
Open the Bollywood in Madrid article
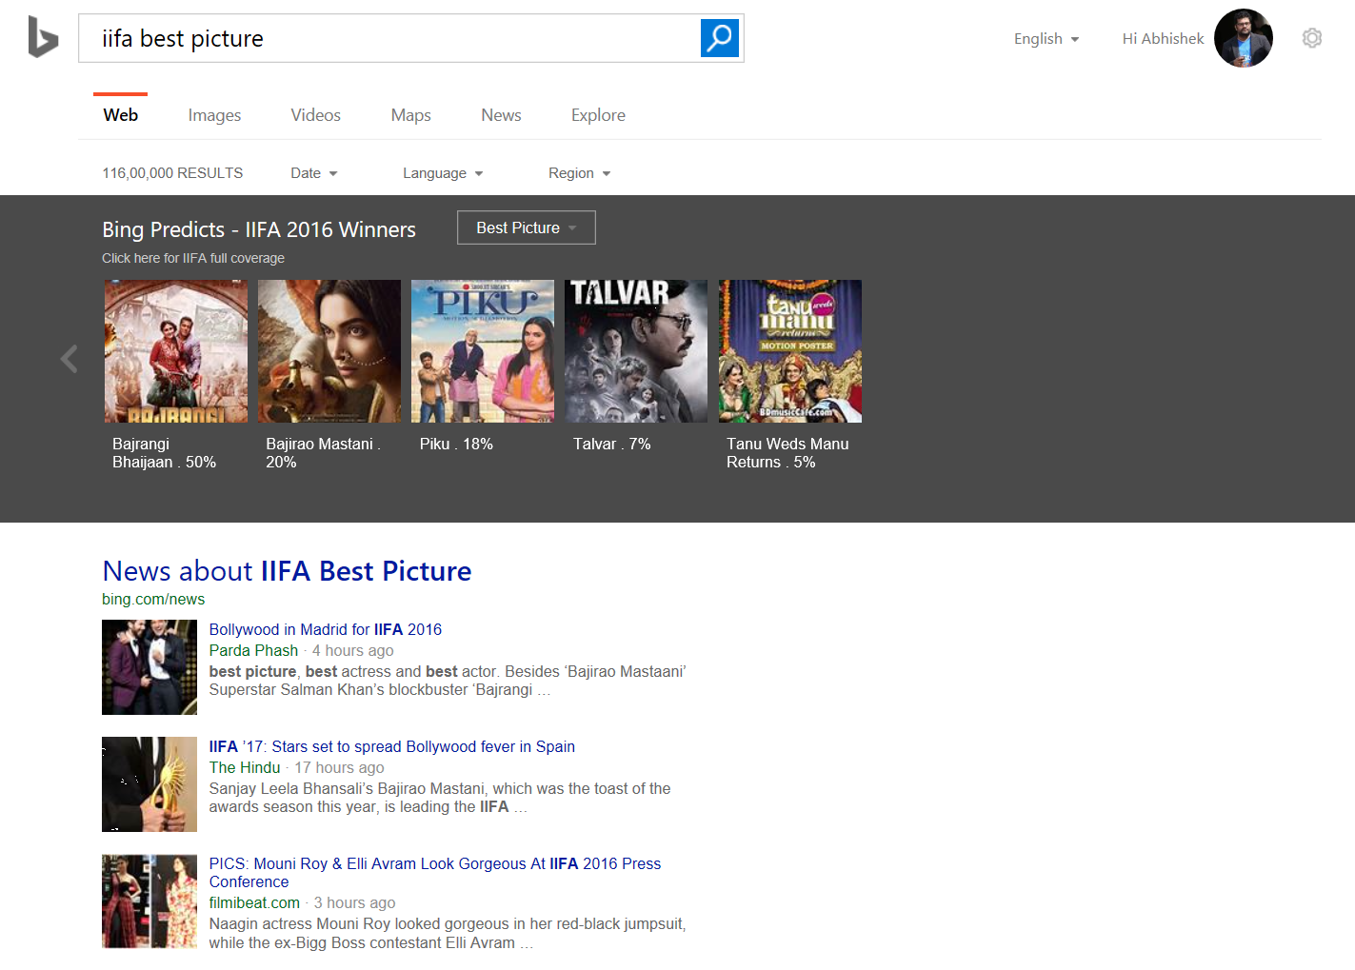[x=325, y=629]
